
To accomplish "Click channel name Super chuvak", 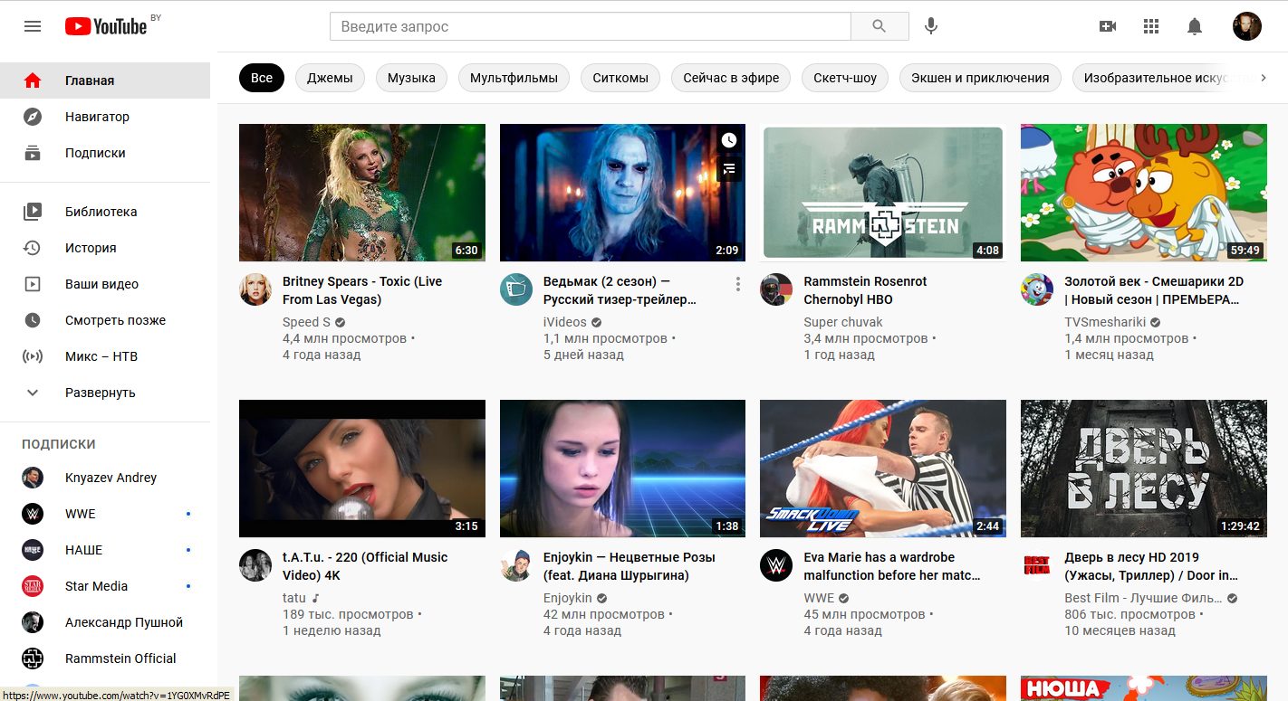I will pyautogui.click(x=842, y=322).
